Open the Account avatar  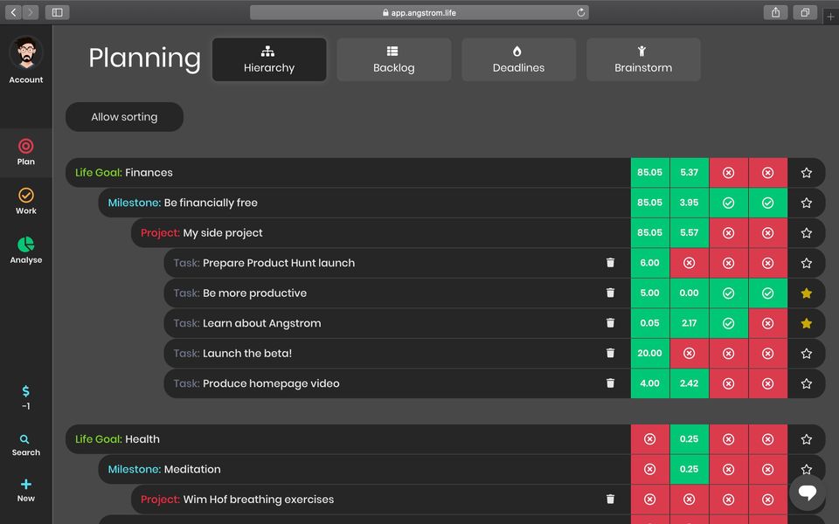point(25,53)
